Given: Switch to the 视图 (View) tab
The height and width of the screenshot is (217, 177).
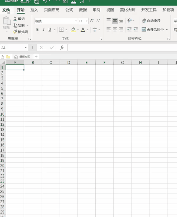Looking at the screenshot, I should (x=110, y=10).
